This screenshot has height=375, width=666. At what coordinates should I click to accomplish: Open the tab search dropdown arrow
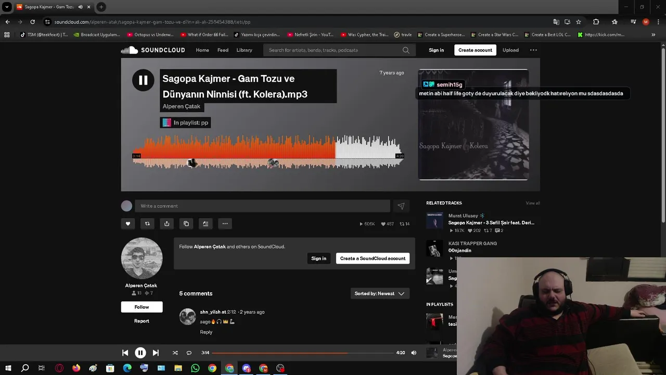[x=7, y=7]
